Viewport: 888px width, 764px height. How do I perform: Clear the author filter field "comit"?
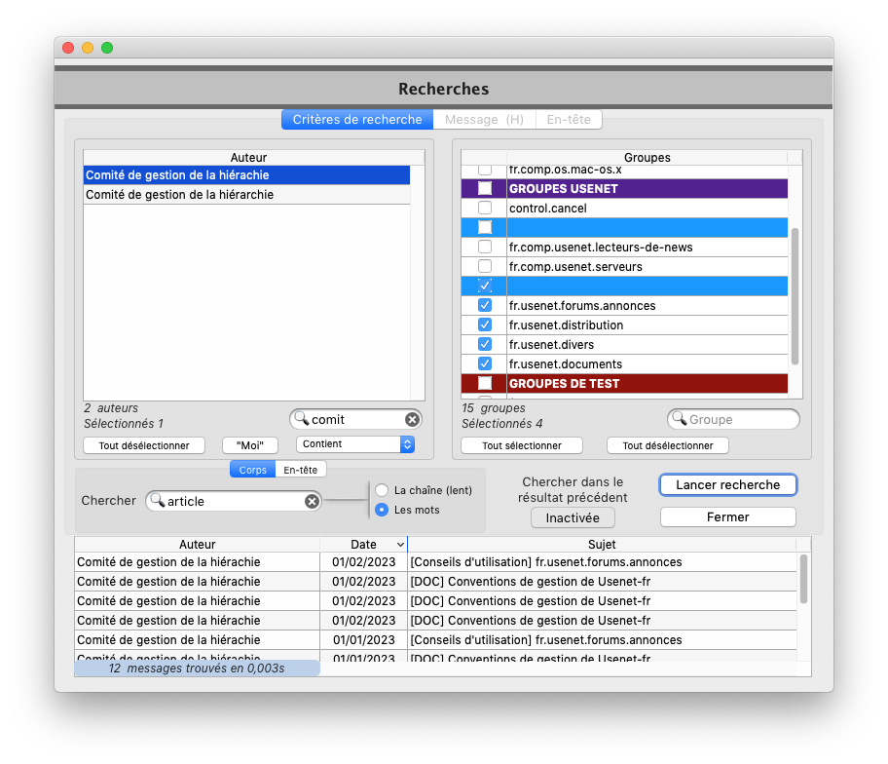click(412, 419)
